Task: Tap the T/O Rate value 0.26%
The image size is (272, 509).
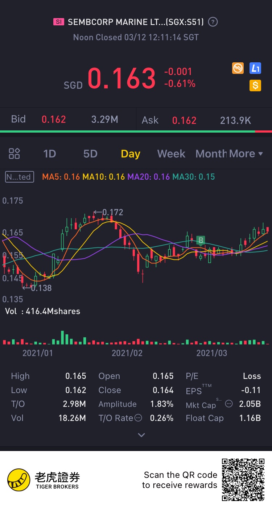Action: pyautogui.click(x=162, y=418)
